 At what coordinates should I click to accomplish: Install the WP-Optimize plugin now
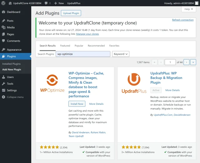click(x=77, y=104)
